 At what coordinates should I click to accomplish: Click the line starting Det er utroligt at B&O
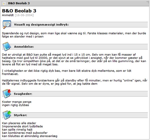tap(69, 55)
